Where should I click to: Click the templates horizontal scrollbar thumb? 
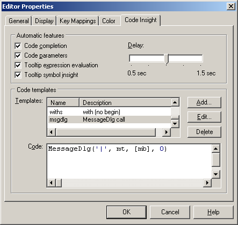(106, 132)
